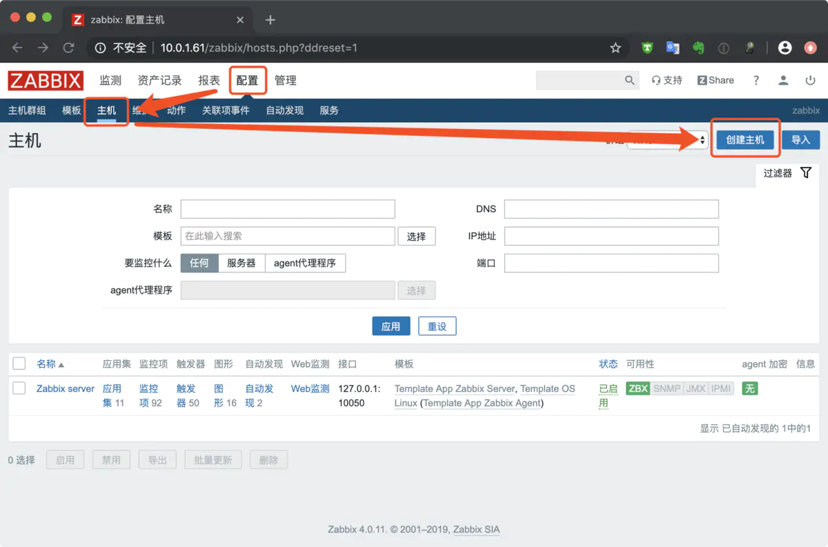Click the browser address bar URL

[259, 48]
